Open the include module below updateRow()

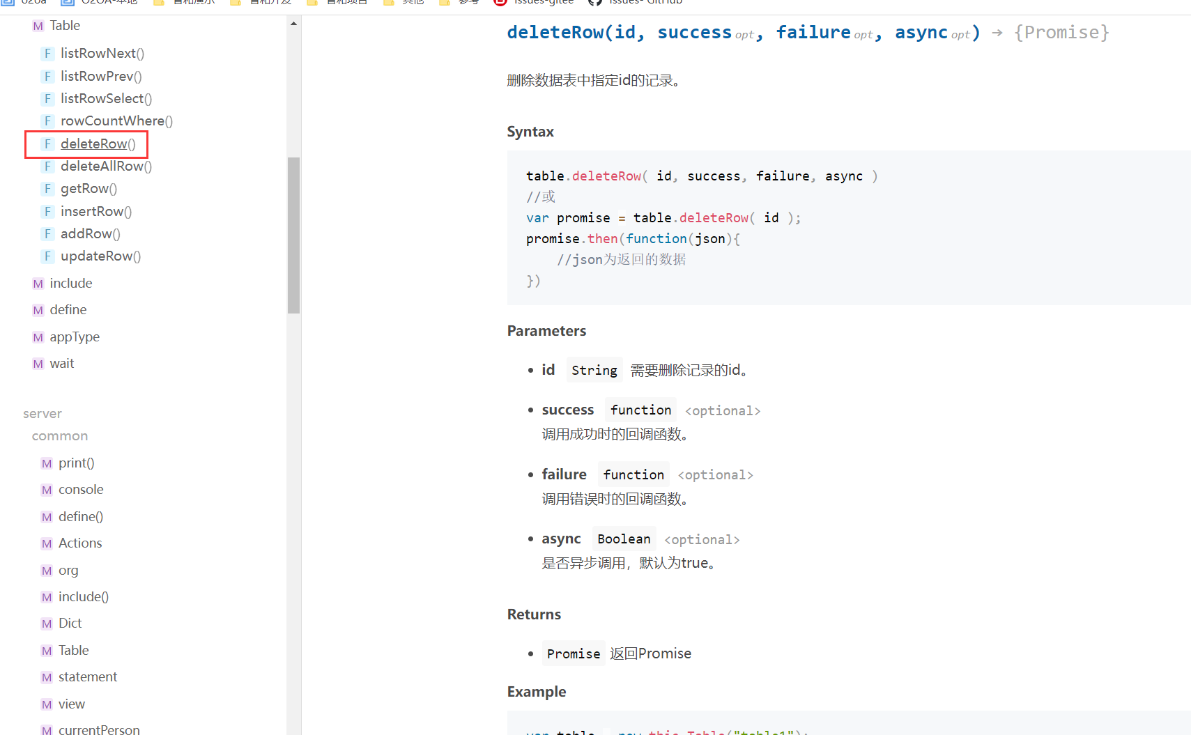[x=71, y=284]
